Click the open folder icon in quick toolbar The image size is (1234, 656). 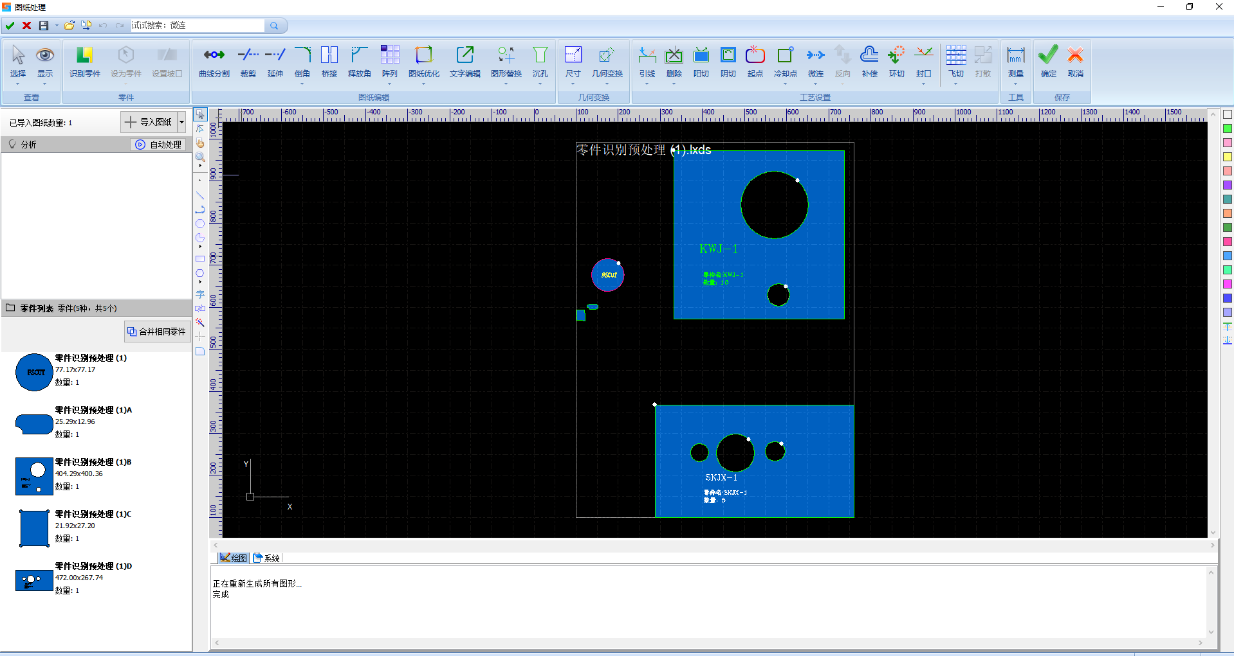pos(69,26)
